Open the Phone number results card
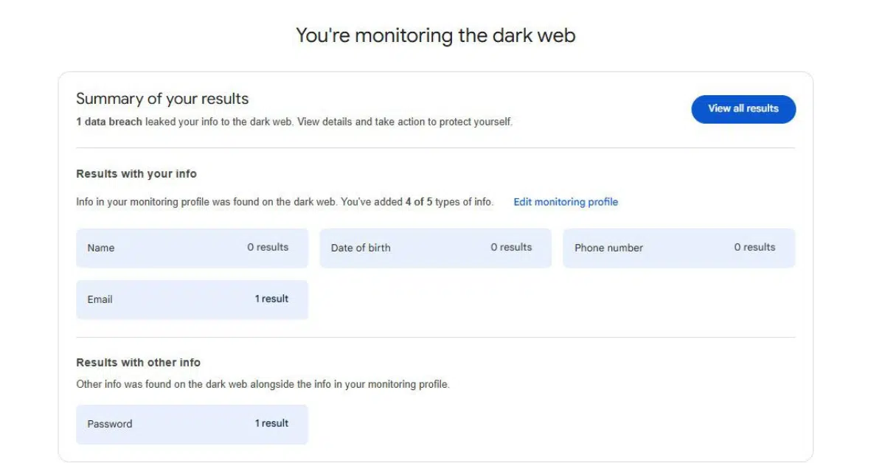885x463 pixels. coord(678,248)
